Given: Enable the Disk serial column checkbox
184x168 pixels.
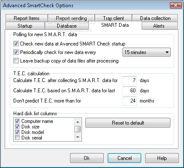Looking at the screenshot, I should point(18,138).
